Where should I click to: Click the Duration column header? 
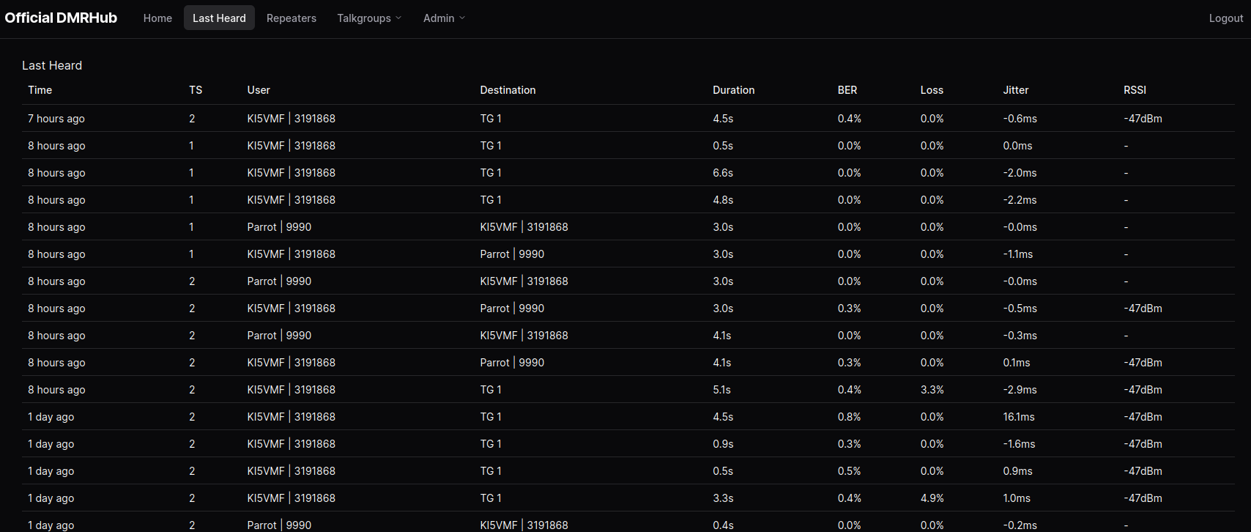point(733,90)
